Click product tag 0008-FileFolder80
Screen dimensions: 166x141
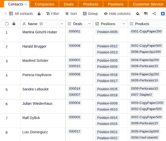pyautogui.click(x=144, y=138)
